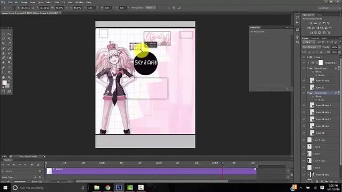The height and width of the screenshot is (192, 342).
Task: Cancel the transform in the options bar
Action: 174,8
